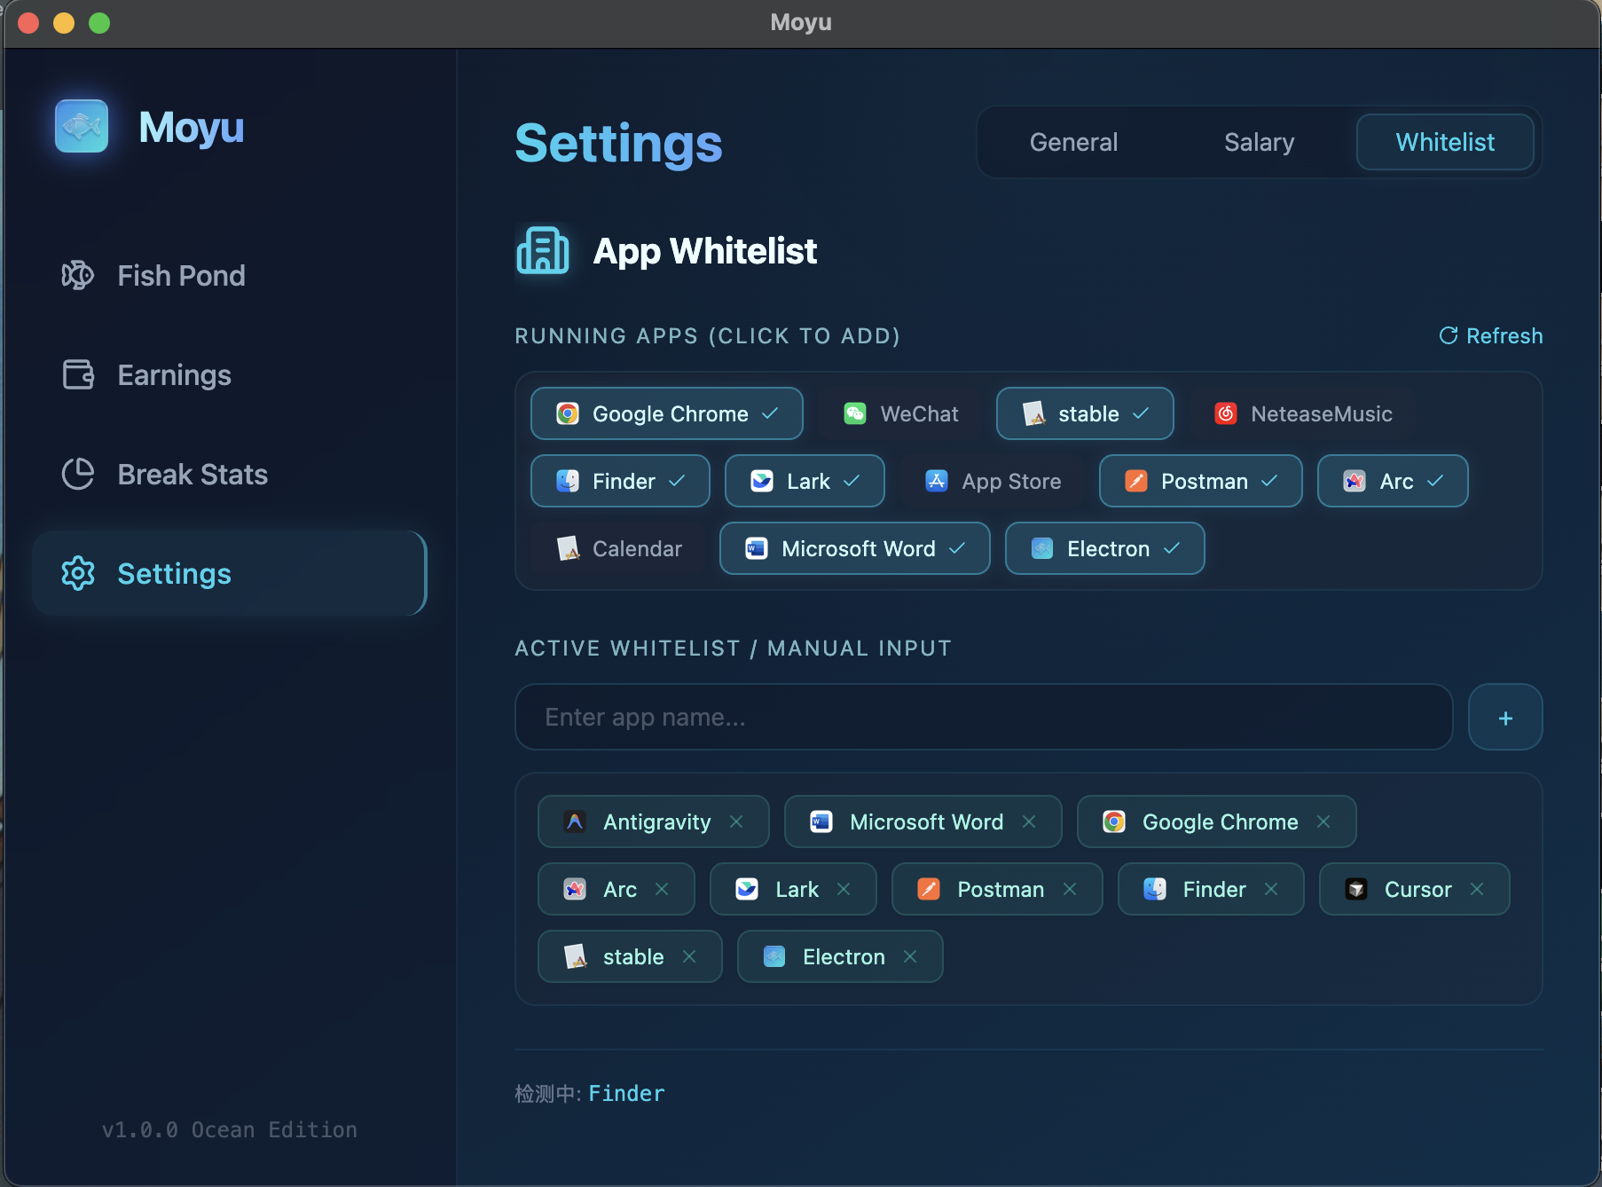Toggle Postman off in running apps
This screenshot has height=1187, width=1602.
click(x=1199, y=481)
